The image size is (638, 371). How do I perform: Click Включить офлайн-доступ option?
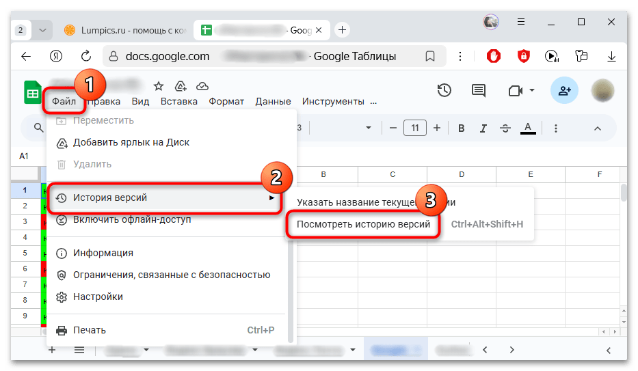click(x=132, y=220)
